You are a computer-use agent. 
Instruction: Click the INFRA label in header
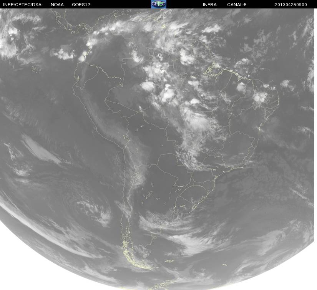pyautogui.click(x=210, y=5)
